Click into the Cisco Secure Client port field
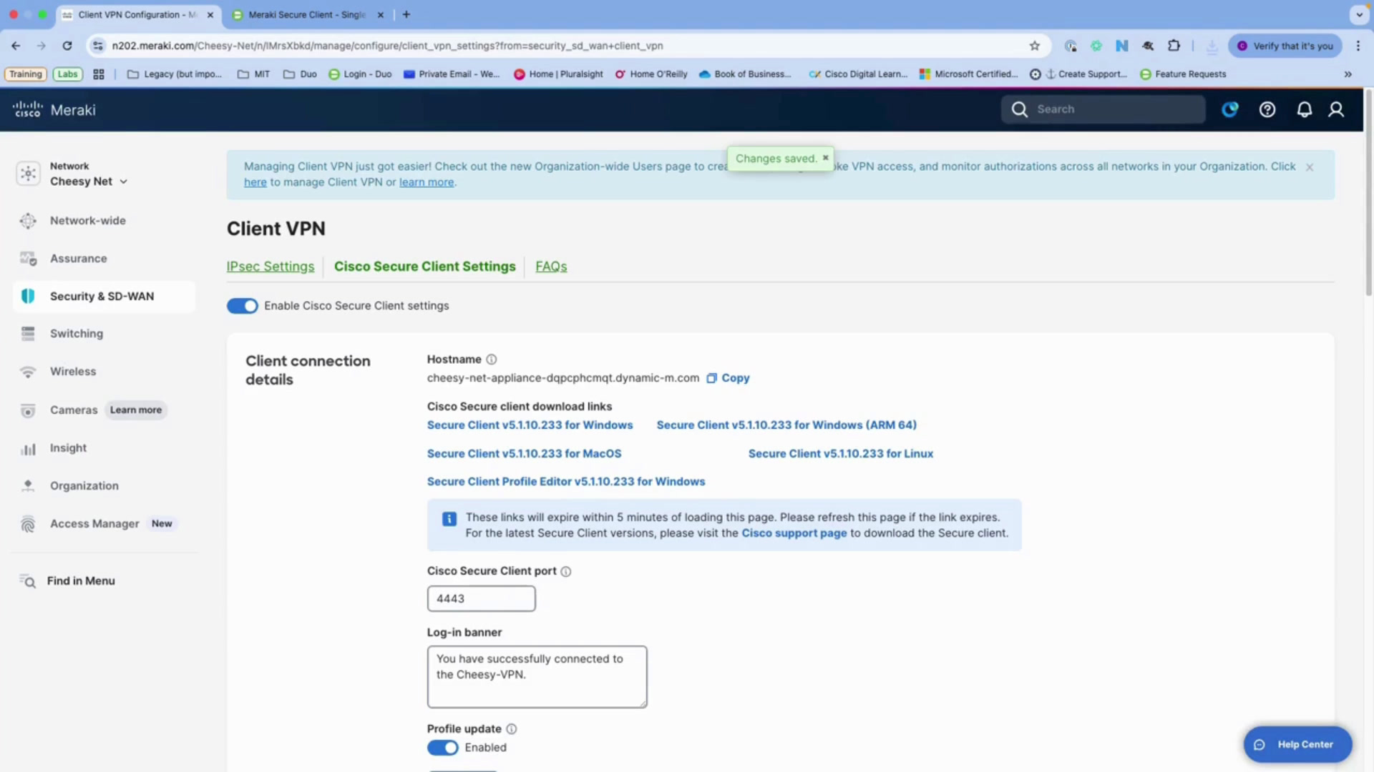The image size is (1374, 772). pos(481,599)
